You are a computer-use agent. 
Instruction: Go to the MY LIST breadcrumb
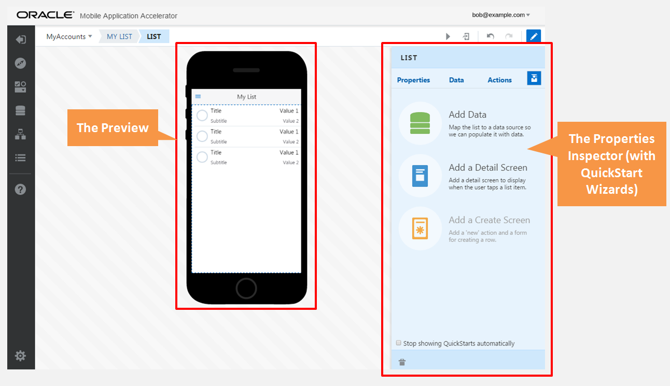[119, 37]
